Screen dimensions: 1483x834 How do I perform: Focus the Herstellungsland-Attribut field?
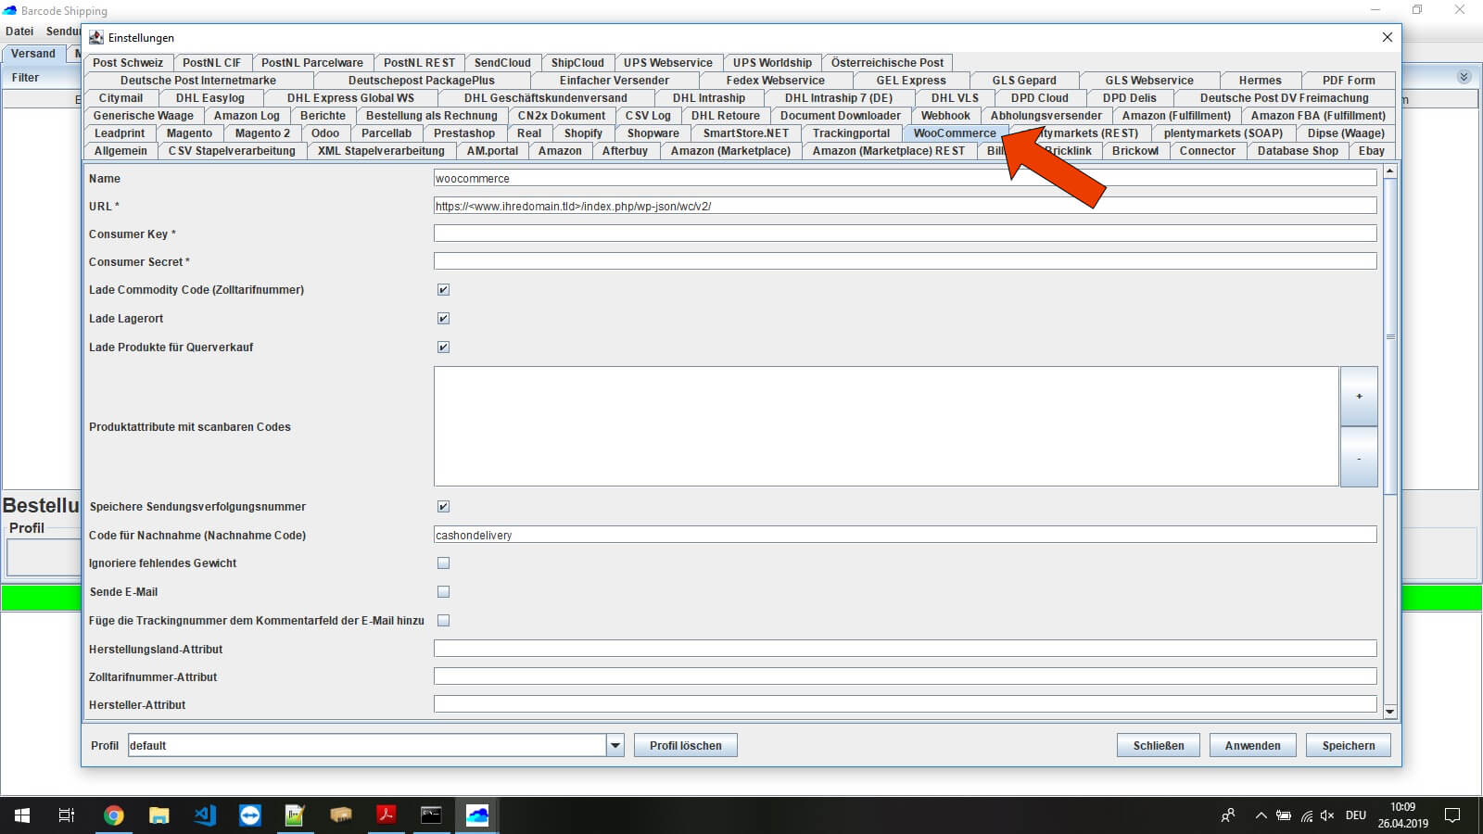(905, 649)
